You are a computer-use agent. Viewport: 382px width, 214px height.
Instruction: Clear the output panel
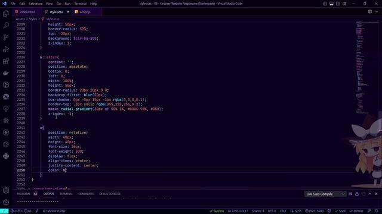350,194
